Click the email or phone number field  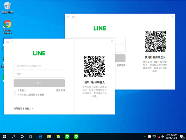tap(39, 66)
